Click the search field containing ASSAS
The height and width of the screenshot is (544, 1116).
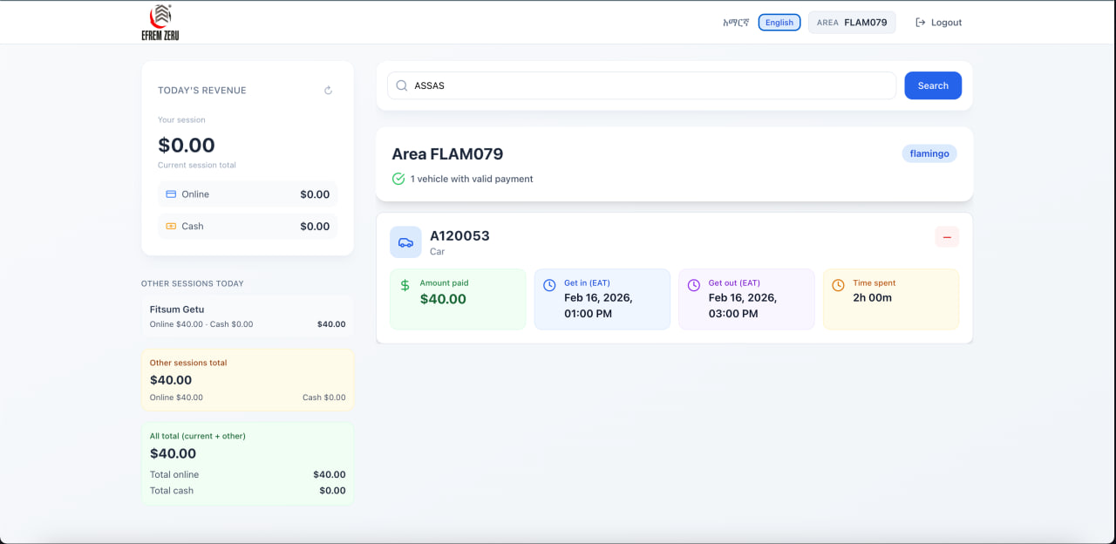pyautogui.click(x=645, y=85)
